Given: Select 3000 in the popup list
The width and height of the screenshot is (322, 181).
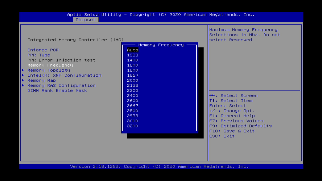Looking at the screenshot, I should 133,121.
